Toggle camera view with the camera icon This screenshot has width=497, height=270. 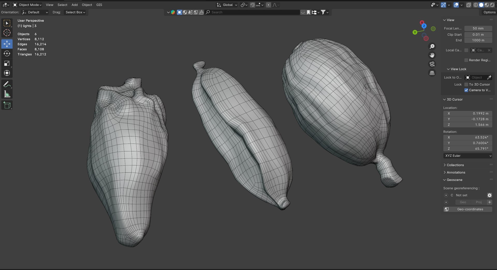432,64
